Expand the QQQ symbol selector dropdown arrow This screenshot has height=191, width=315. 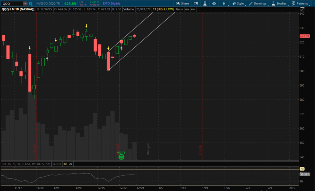coord(25,3)
